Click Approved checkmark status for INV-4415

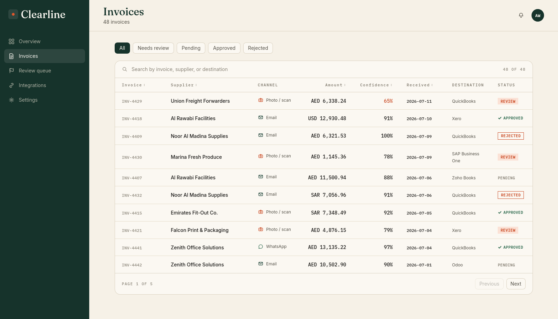(x=511, y=213)
